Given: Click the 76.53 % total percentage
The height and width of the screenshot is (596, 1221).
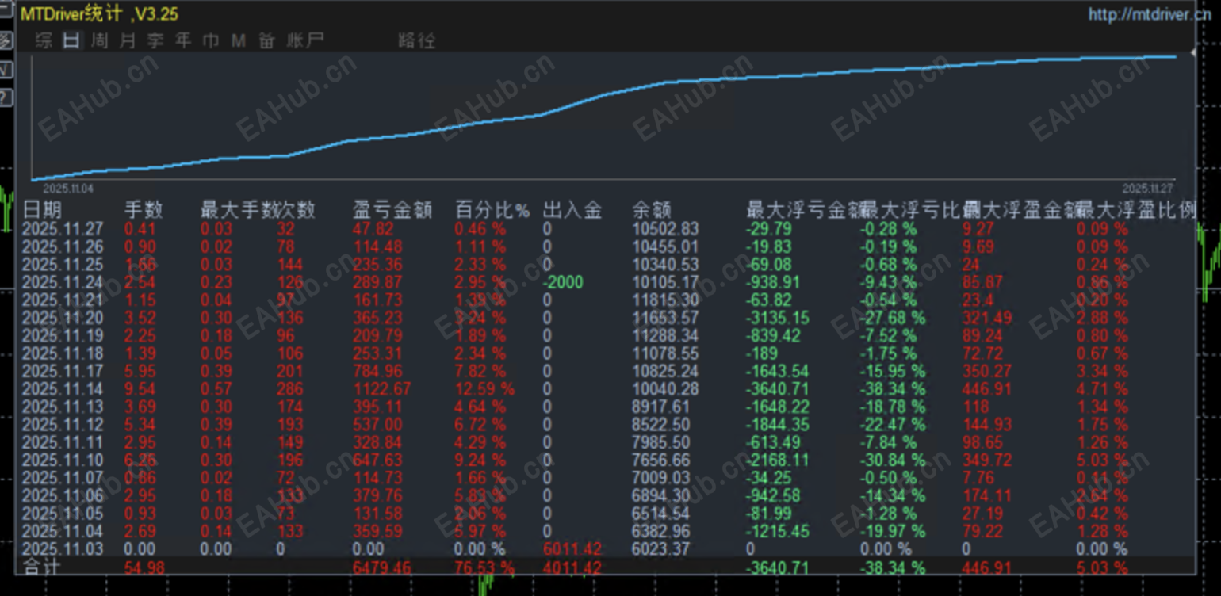Looking at the screenshot, I should point(484,567).
